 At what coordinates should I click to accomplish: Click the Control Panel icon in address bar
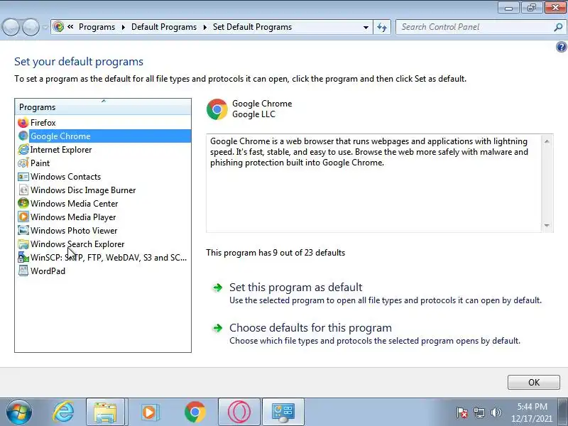58,27
